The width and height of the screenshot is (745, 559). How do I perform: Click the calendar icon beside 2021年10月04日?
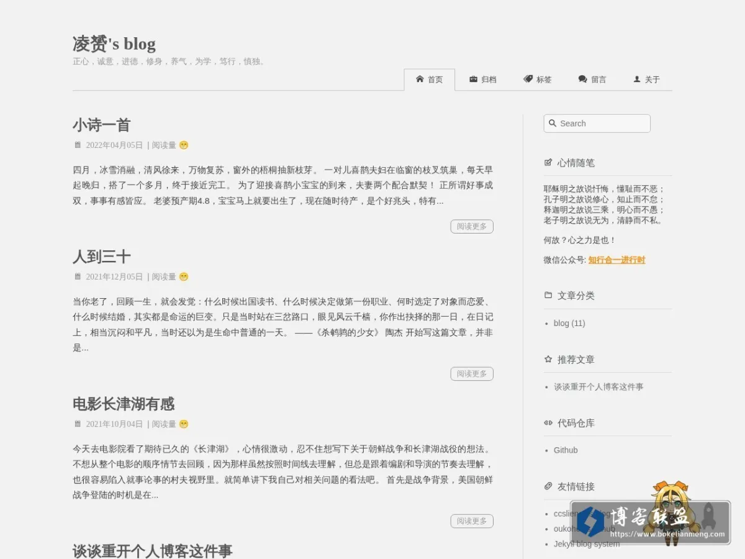pos(78,424)
